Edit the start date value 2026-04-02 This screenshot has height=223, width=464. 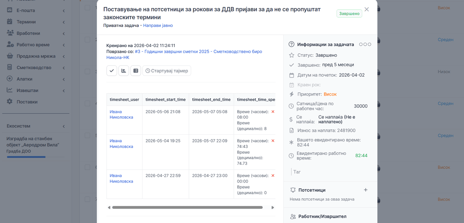[351, 75]
